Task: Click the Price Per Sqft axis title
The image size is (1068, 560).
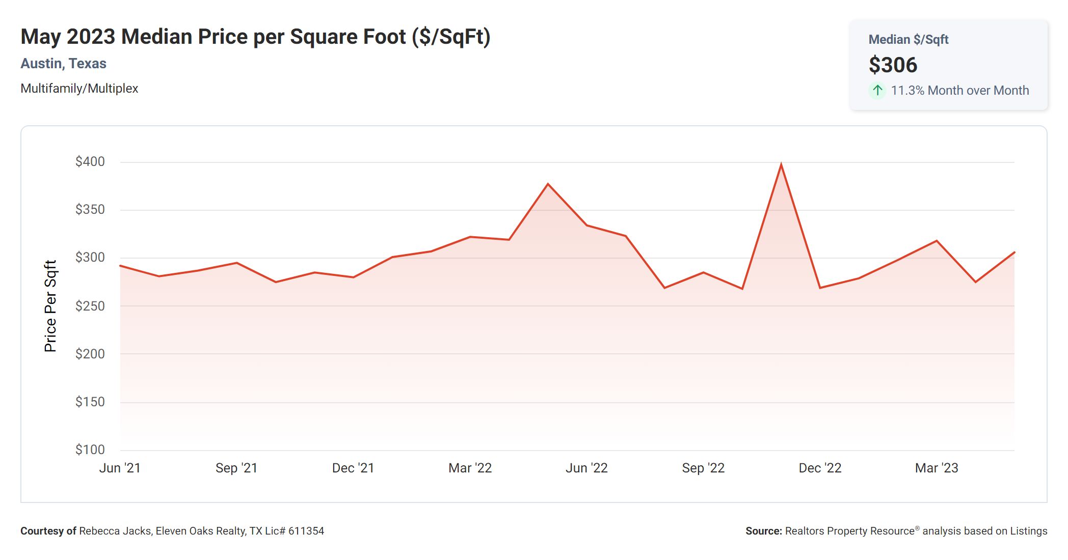Action: (50, 306)
